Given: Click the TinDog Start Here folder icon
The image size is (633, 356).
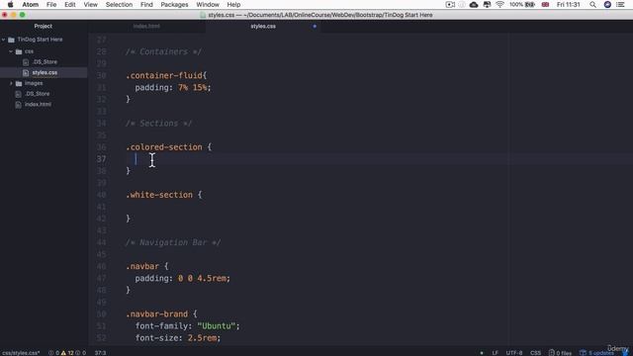Looking at the screenshot, I should coord(11,40).
